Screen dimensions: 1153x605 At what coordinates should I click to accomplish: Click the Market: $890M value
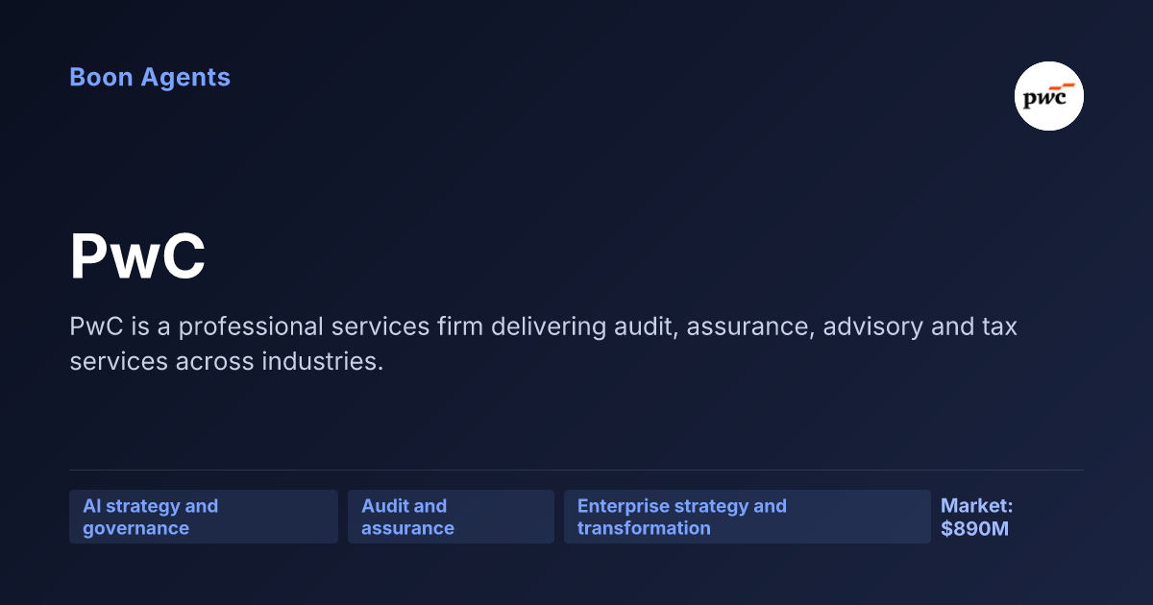[977, 517]
